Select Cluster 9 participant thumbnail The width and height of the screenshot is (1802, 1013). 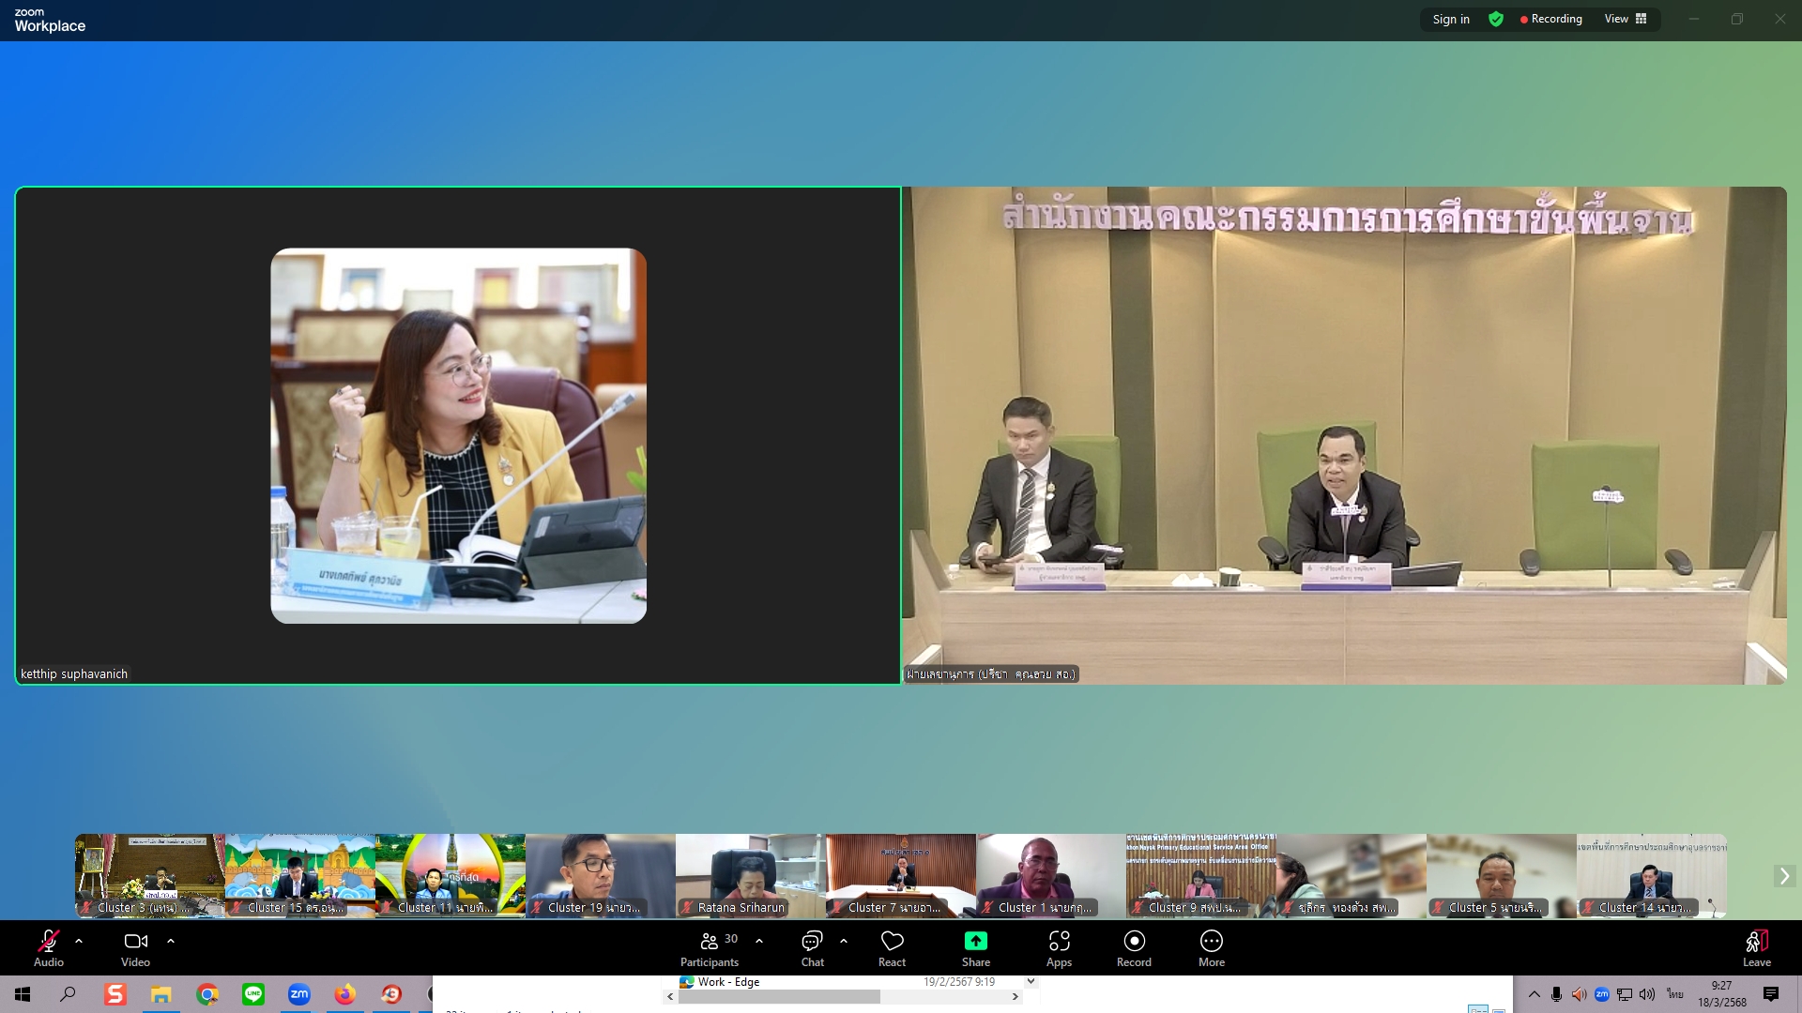click(1201, 876)
